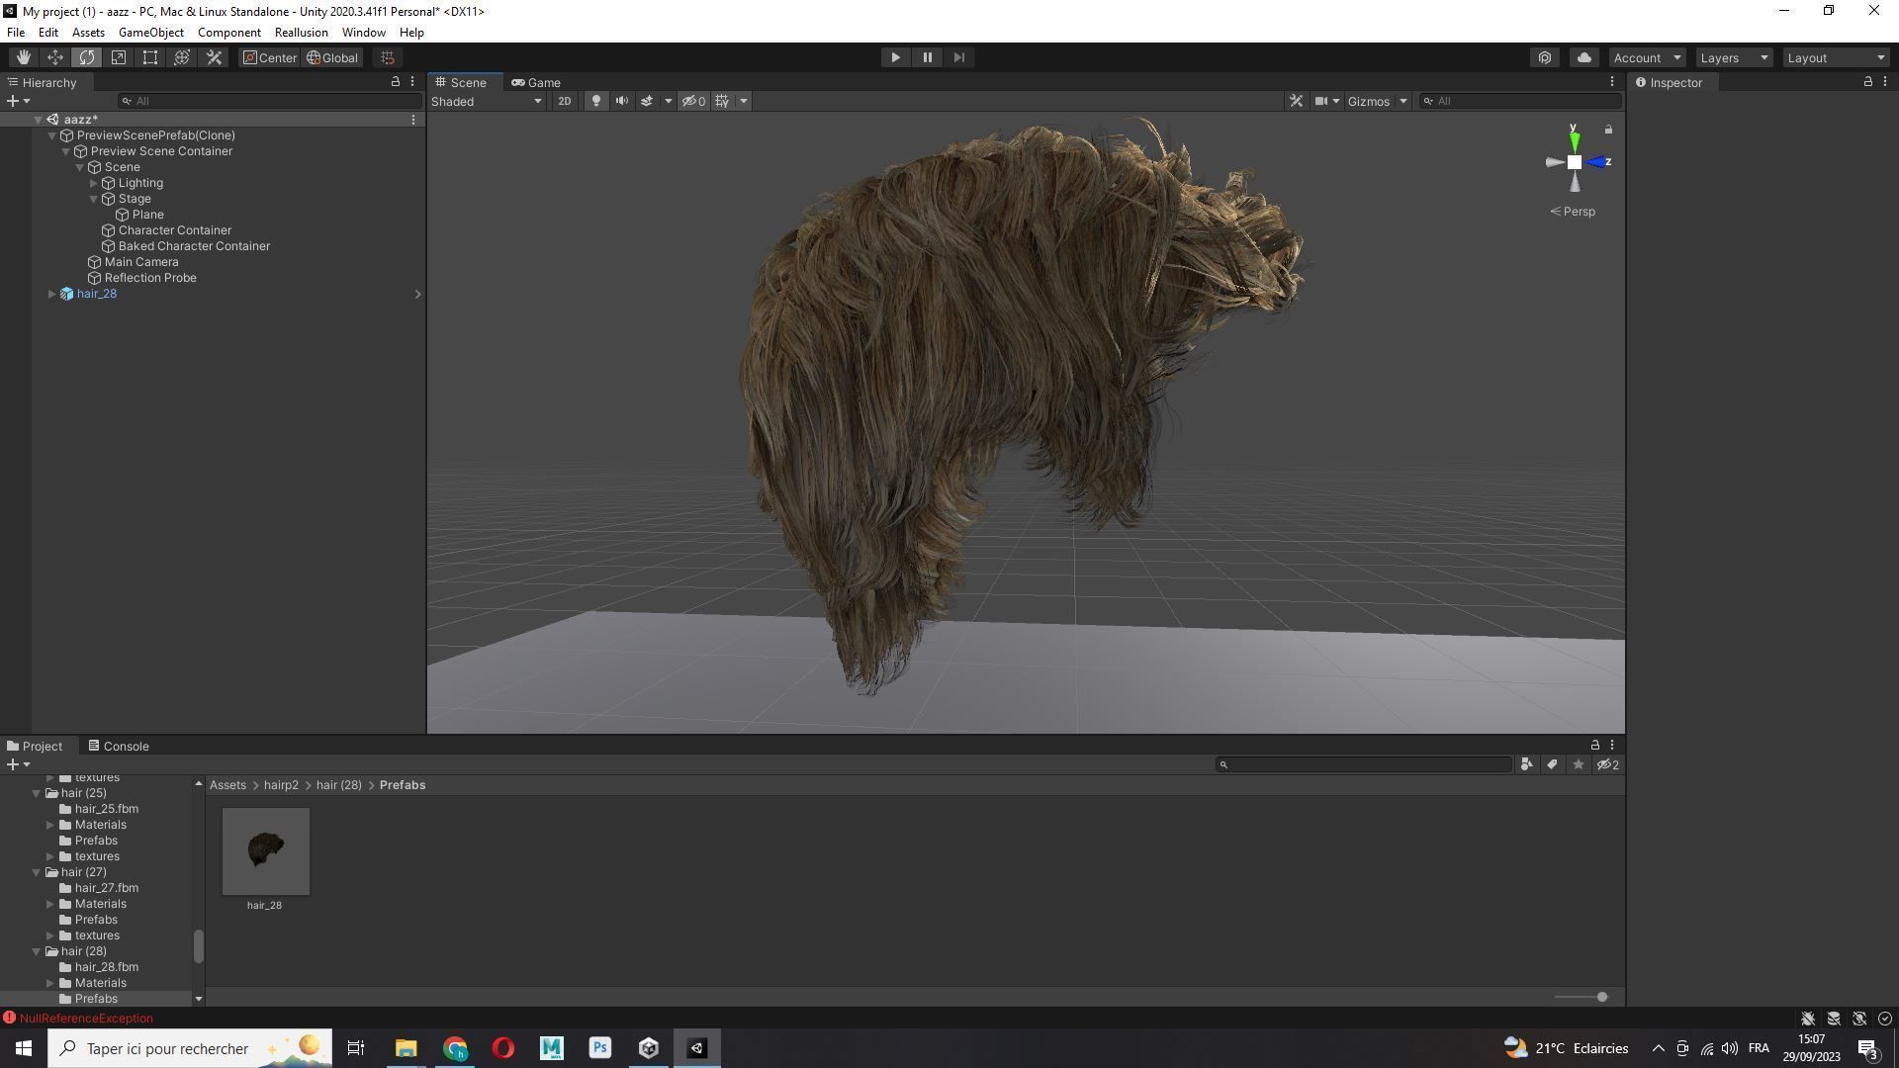Open Scene view options menu dots
Viewport: 1899px width, 1068px height.
click(x=1612, y=82)
